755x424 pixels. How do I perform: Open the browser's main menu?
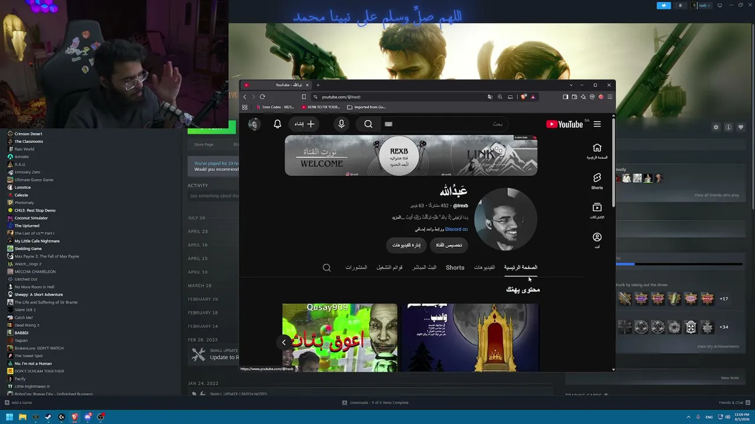610,97
